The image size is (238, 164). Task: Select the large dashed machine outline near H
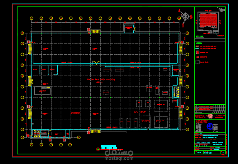click(161, 106)
